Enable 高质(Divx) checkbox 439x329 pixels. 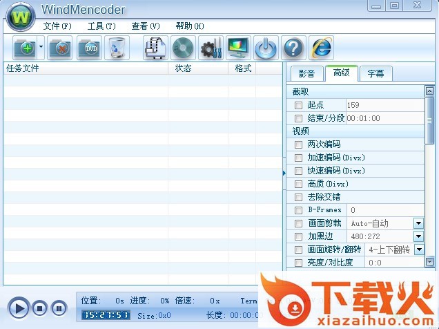[x=298, y=184]
